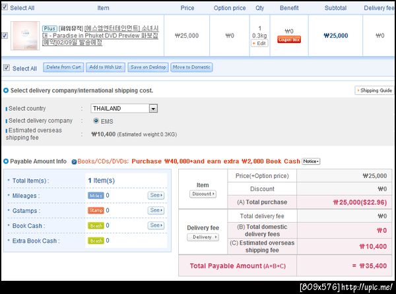
Task: Click the Price column header
Action: point(187,8)
